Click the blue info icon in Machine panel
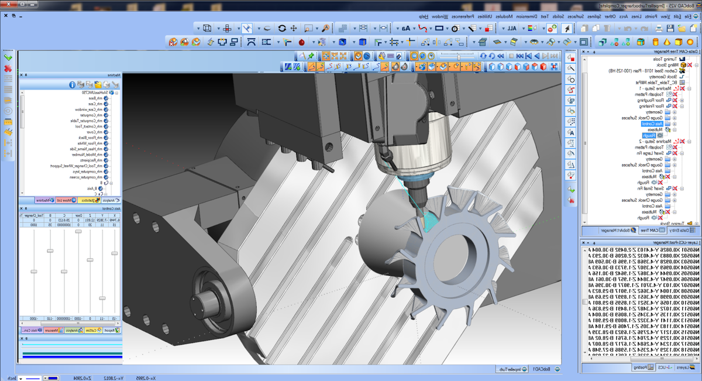The height and width of the screenshot is (381, 702). coord(72,85)
